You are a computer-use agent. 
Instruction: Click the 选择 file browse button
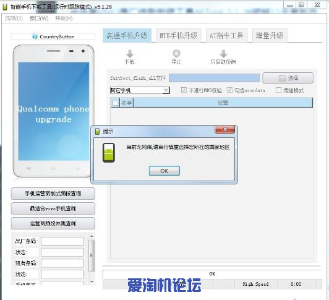click(x=288, y=78)
